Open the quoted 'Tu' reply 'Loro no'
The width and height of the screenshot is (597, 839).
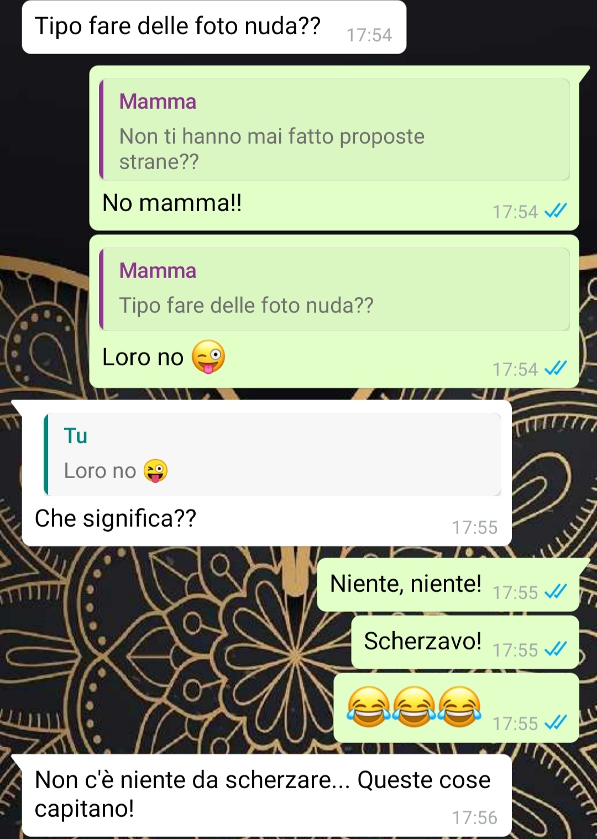coord(273,454)
